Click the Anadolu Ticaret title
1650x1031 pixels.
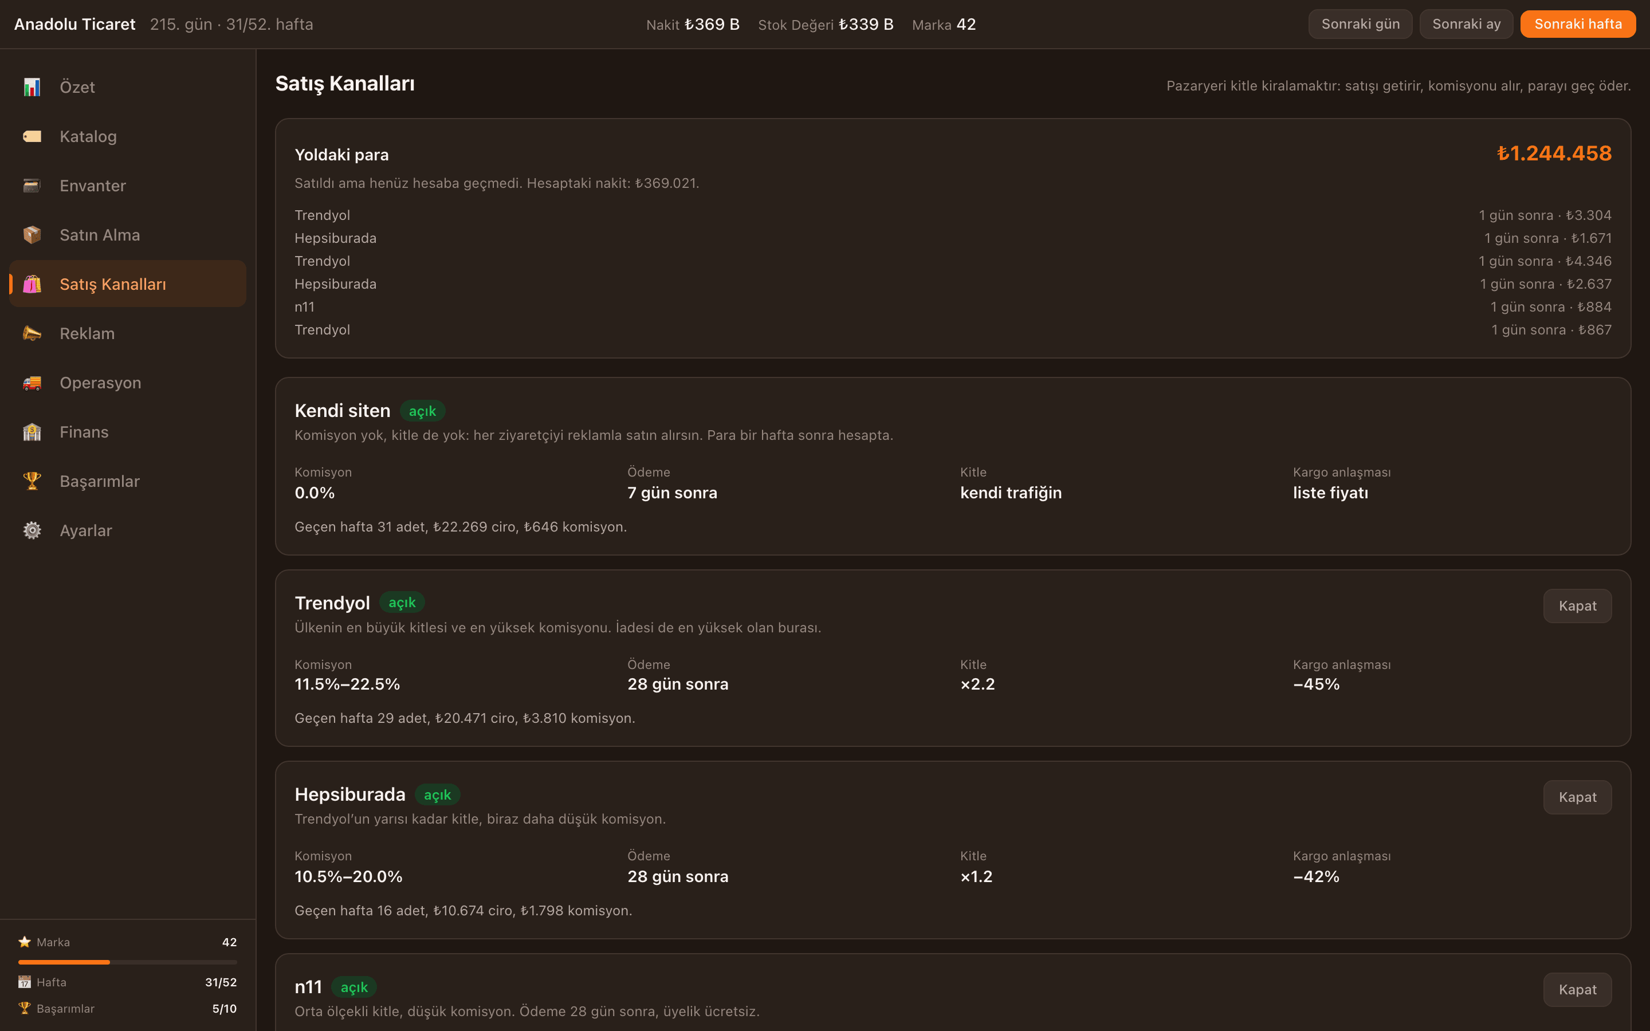pyautogui.click(x=75, y=25)
